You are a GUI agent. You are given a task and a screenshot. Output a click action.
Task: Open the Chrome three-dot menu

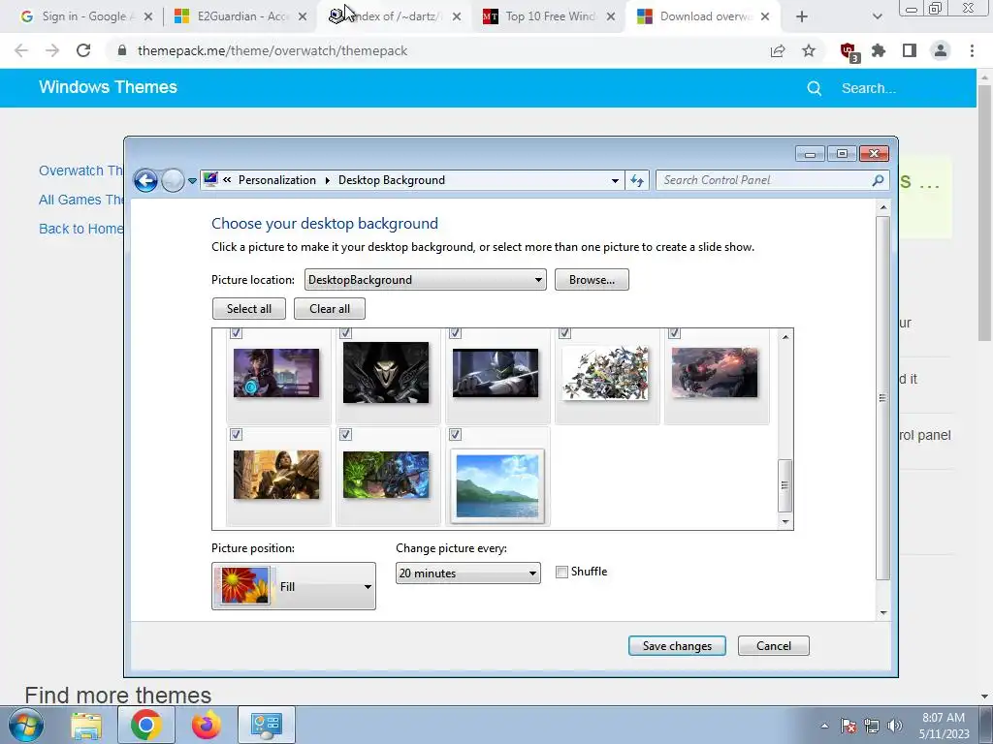(x=972, y=50)
